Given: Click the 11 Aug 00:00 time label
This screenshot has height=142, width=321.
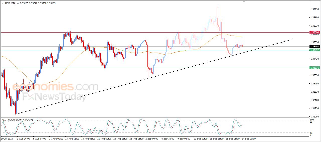Looking at the screenshot, I should click(x=56, y=138).
